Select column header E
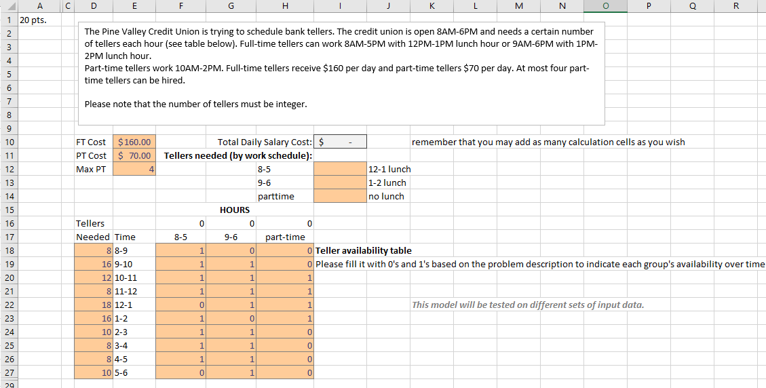Image resolution: width=766 pixels, height=388 pixels. tap(134, 6)
